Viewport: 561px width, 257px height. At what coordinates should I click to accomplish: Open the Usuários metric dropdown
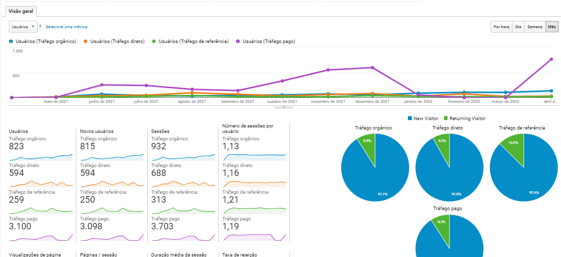[x=23, y=27]
